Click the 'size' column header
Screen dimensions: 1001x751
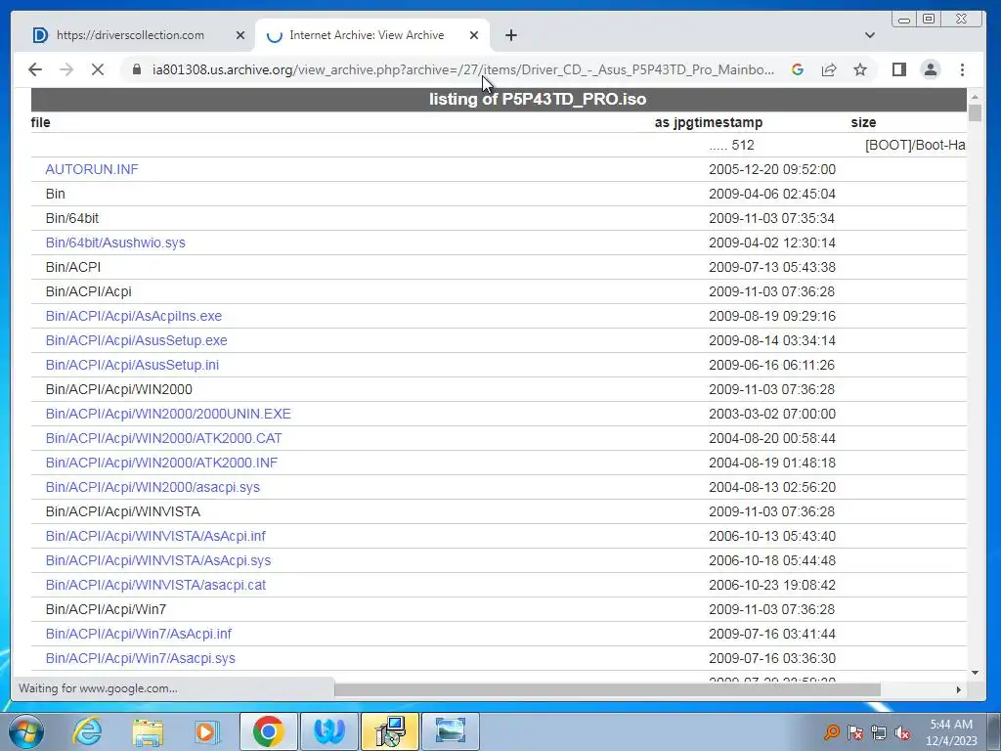pos(863,122)
